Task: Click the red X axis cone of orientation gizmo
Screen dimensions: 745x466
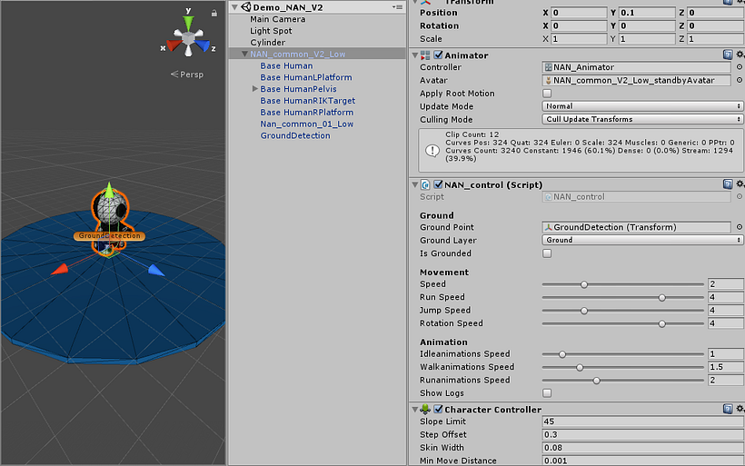Action: [173, 45]
